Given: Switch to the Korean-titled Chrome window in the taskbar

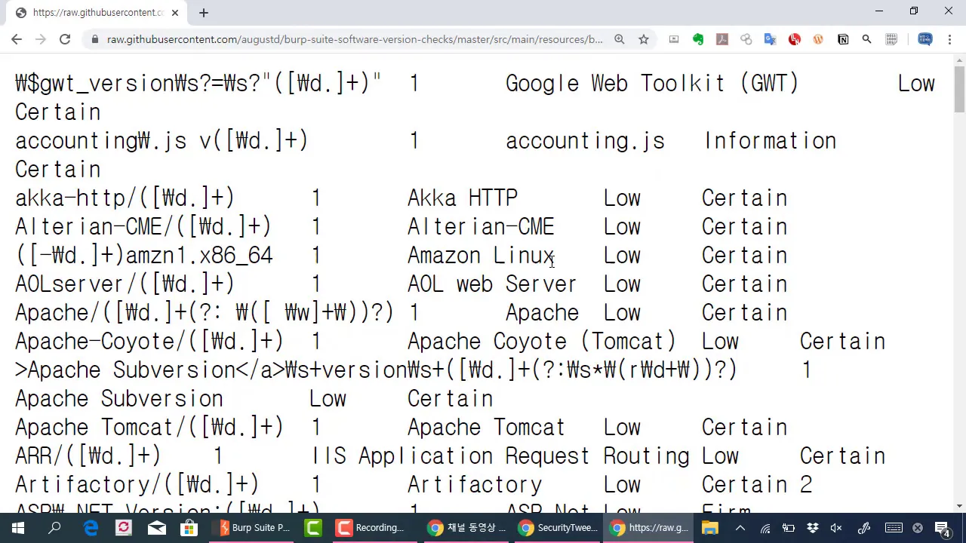Looking at the screenshot, I should point(468,528).
